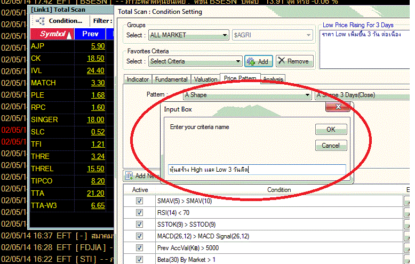Image resolution: width=415 pixels, height=264 pixels.
Task: Open the A Shape 3 Days(Close) dropdown
Action: [363, 95]
